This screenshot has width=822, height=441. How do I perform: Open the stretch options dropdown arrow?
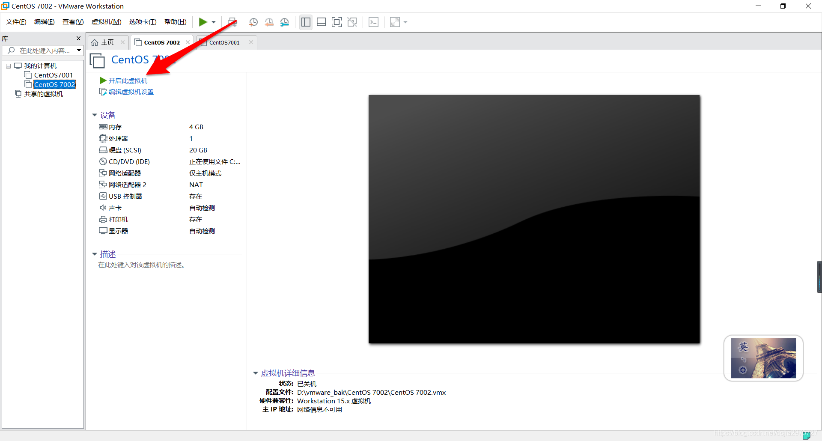point(405,22)
